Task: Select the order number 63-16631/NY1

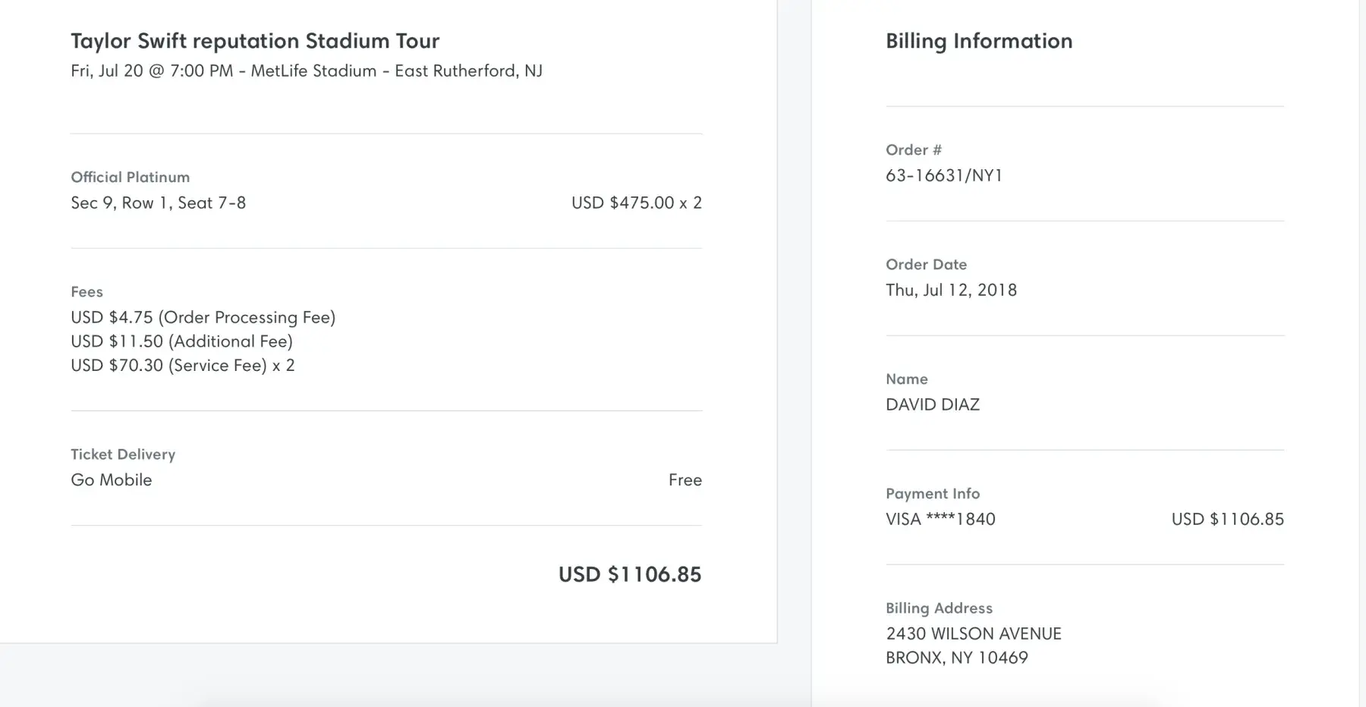Action: (944, 176)
